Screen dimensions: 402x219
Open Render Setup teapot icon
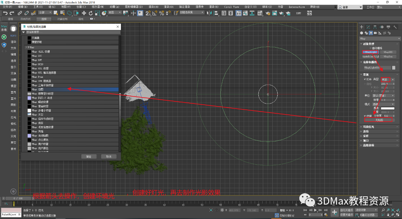point(268,13)
